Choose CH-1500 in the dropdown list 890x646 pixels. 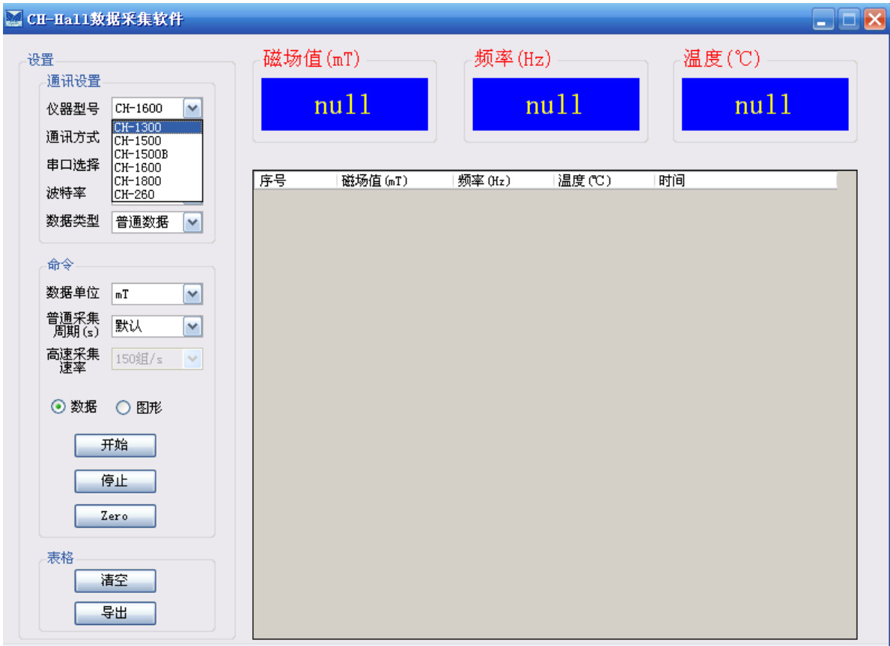[x=157, y=141]
